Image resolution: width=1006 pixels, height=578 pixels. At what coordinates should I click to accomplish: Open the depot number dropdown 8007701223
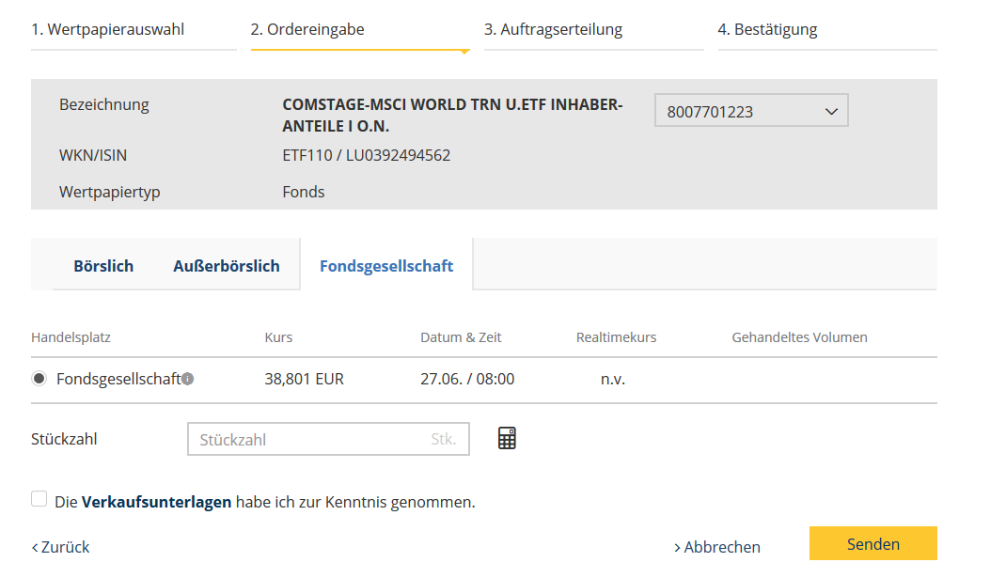(751, 110)
